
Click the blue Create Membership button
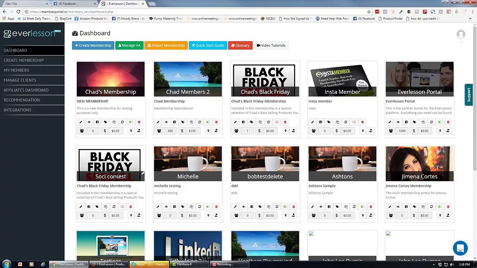[93, 45]
